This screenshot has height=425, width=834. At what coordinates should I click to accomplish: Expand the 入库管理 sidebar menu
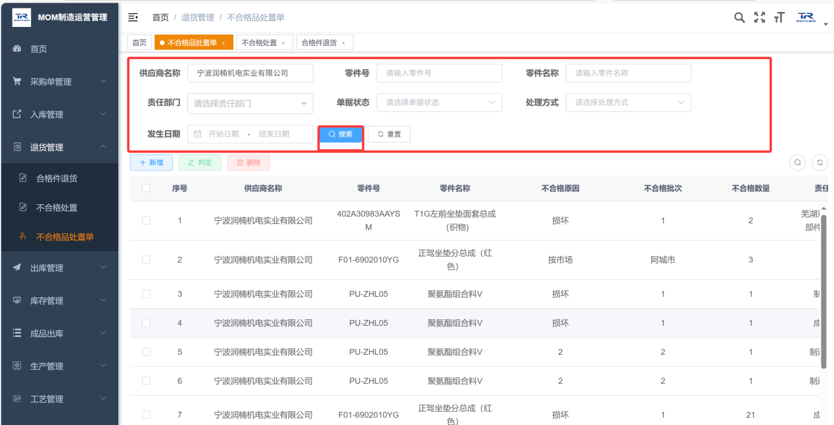point(59,114)
